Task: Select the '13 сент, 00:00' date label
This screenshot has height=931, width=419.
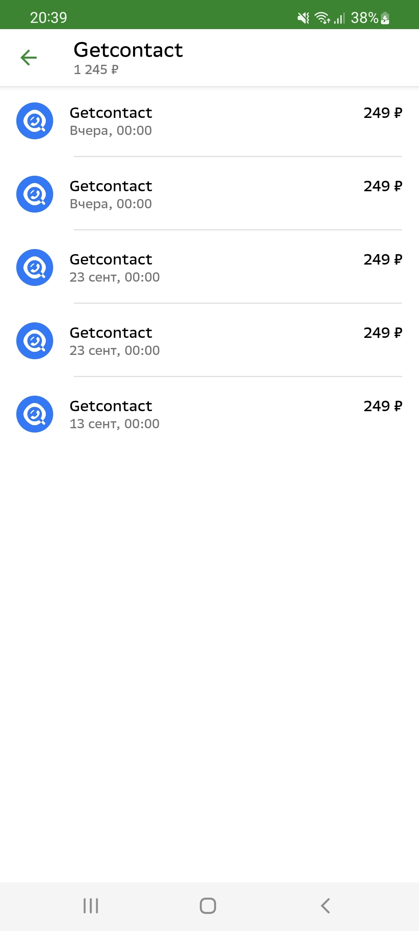Action: 114,424
